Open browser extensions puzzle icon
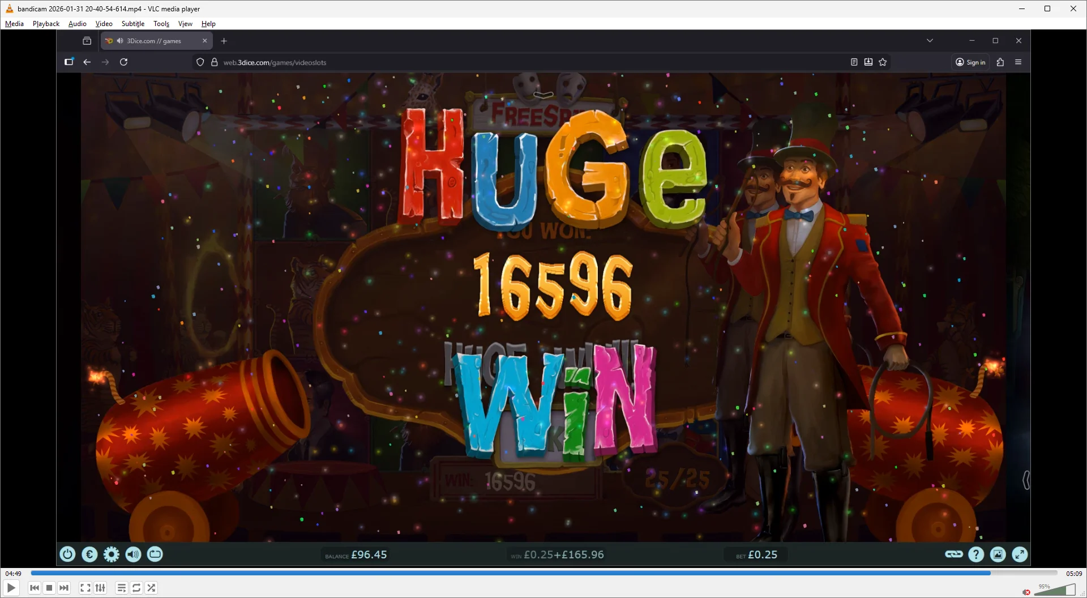Screen dimensions: 1087x598 1000,62
